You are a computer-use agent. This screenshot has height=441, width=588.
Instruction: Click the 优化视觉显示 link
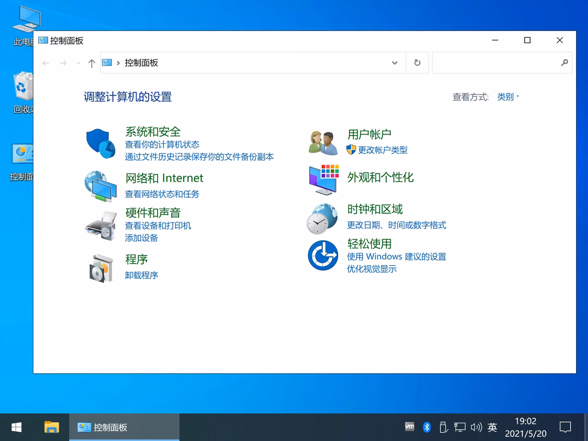tap(372, 269)
